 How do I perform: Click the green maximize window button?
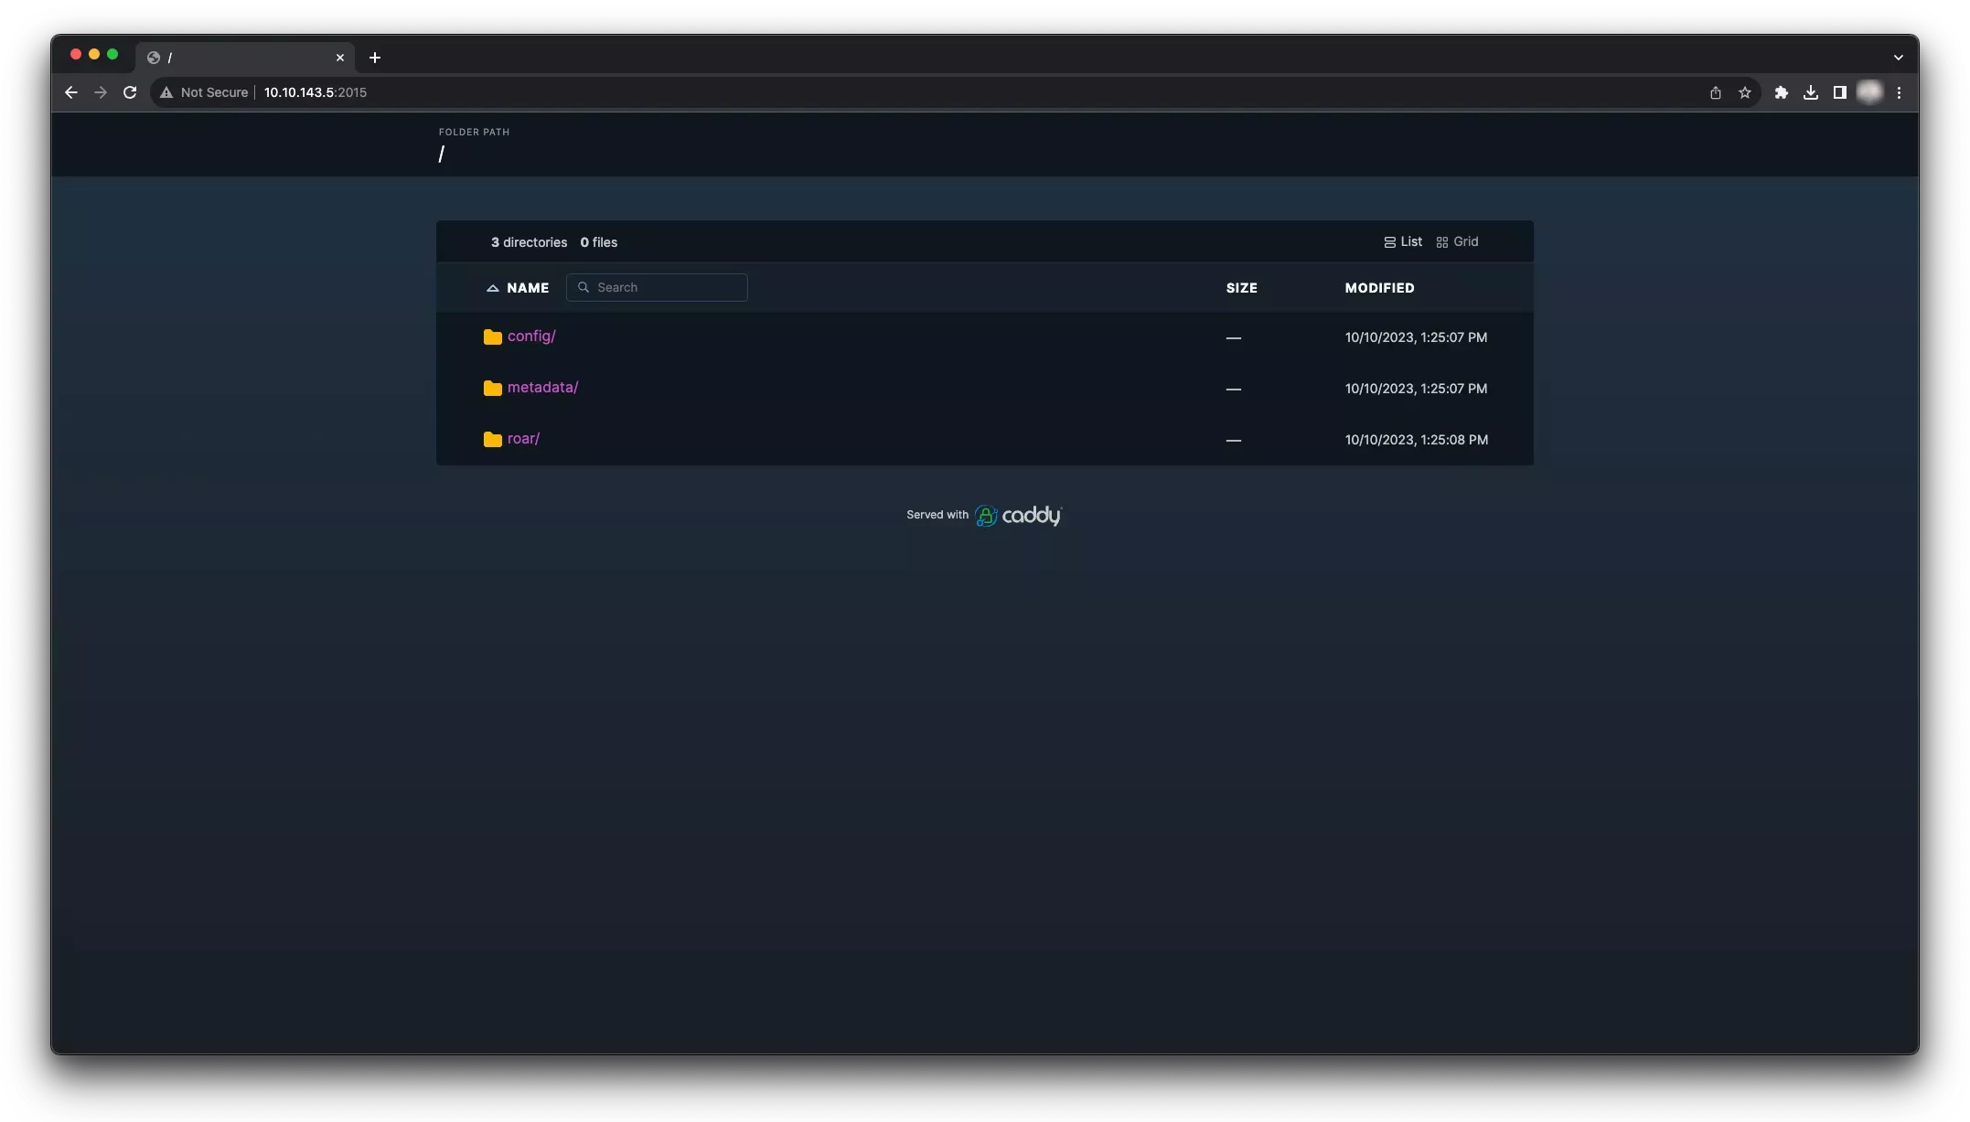click(112, 54)
